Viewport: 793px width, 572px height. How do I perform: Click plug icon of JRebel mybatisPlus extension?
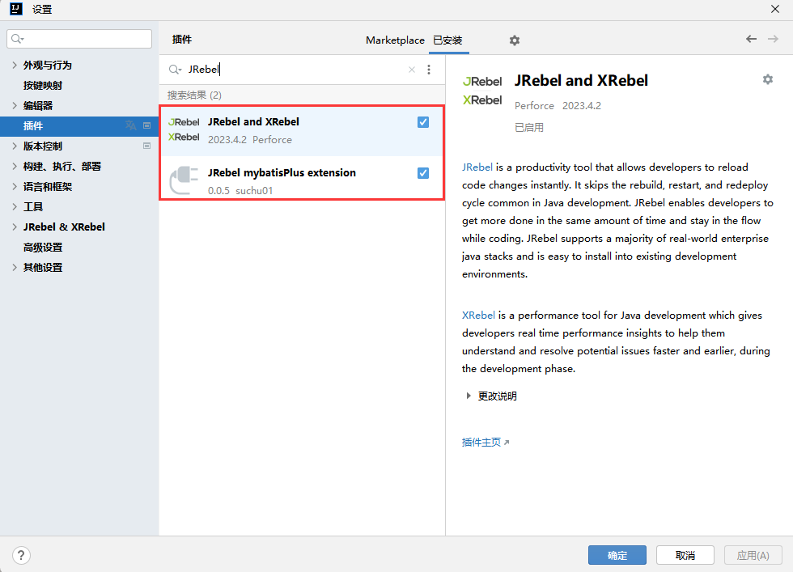[184, 180]
